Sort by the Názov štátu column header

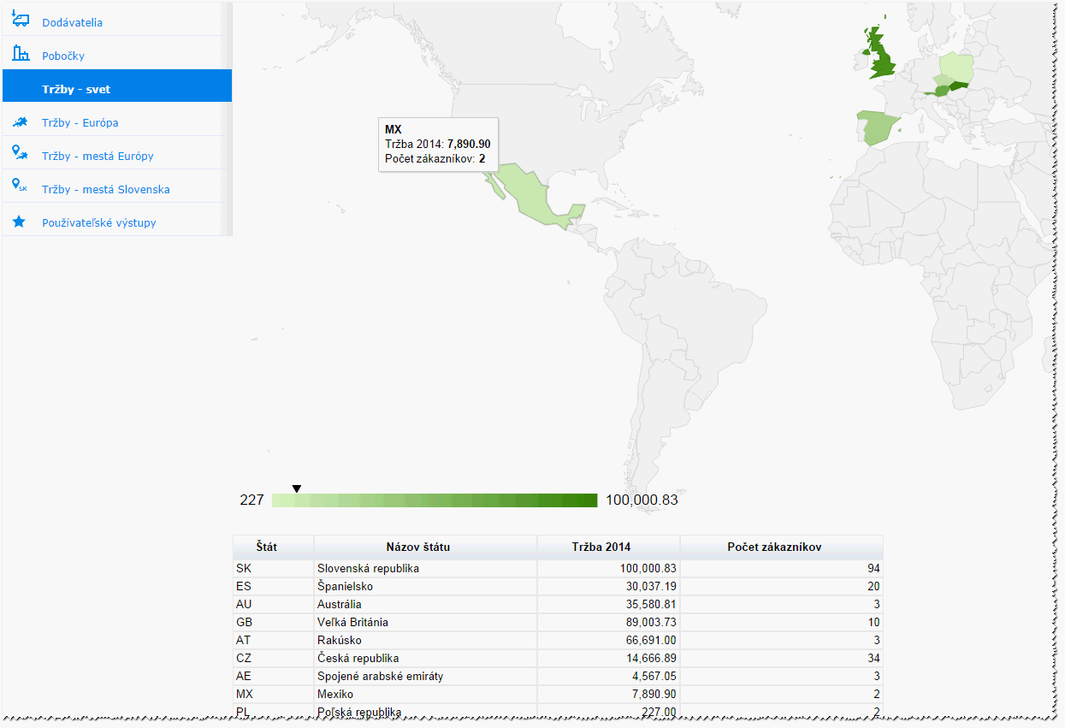[425, 547]
